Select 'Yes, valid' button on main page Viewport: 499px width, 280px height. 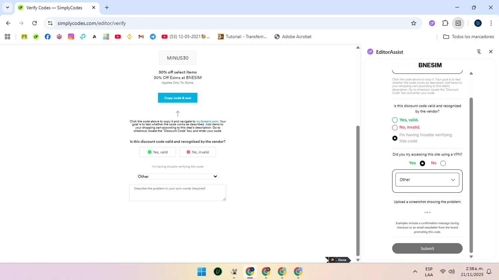[158, 152]
